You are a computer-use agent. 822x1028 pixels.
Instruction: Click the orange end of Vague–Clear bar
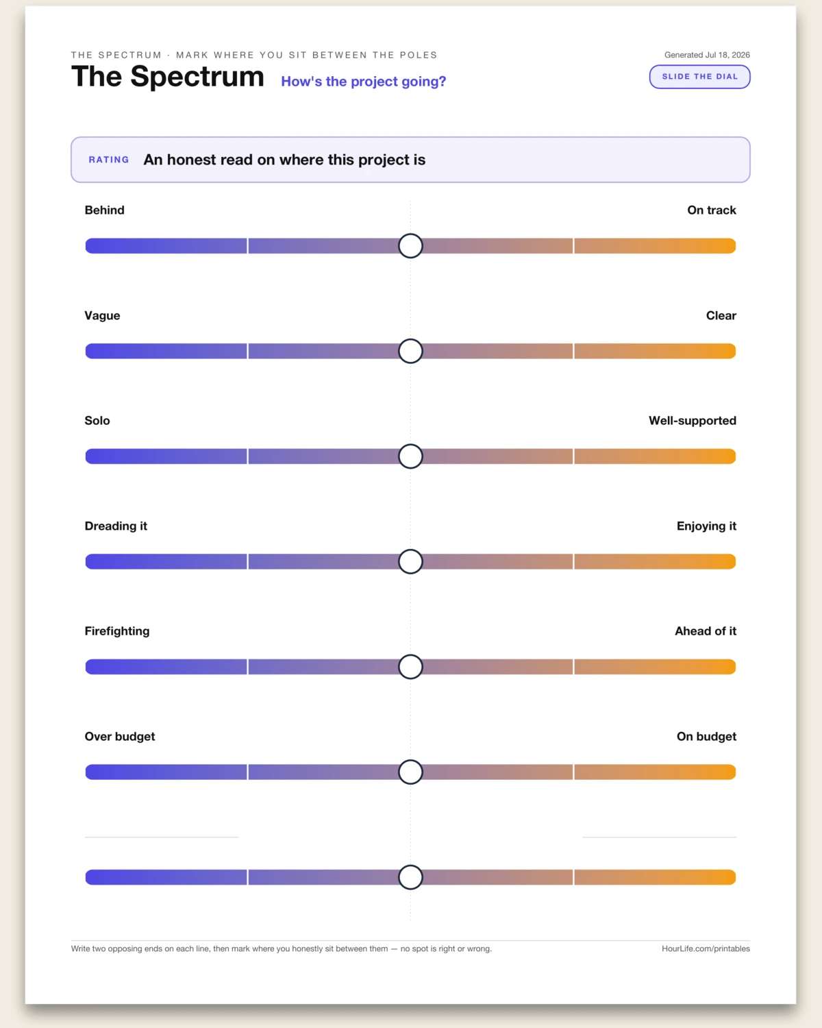(655, 351)
